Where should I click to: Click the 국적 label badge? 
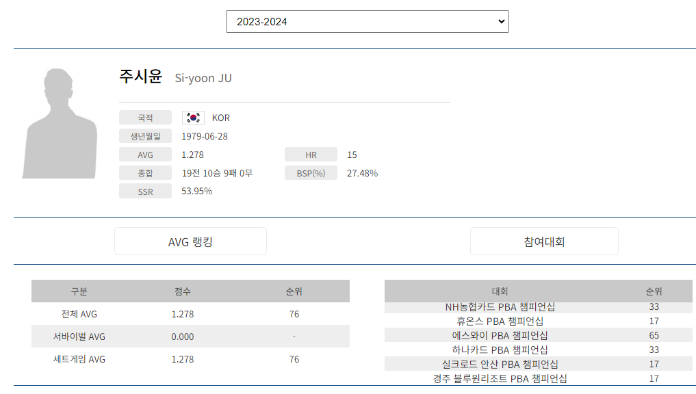145,117
